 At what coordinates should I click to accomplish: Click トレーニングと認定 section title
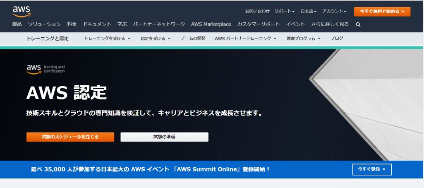point(47,39)
